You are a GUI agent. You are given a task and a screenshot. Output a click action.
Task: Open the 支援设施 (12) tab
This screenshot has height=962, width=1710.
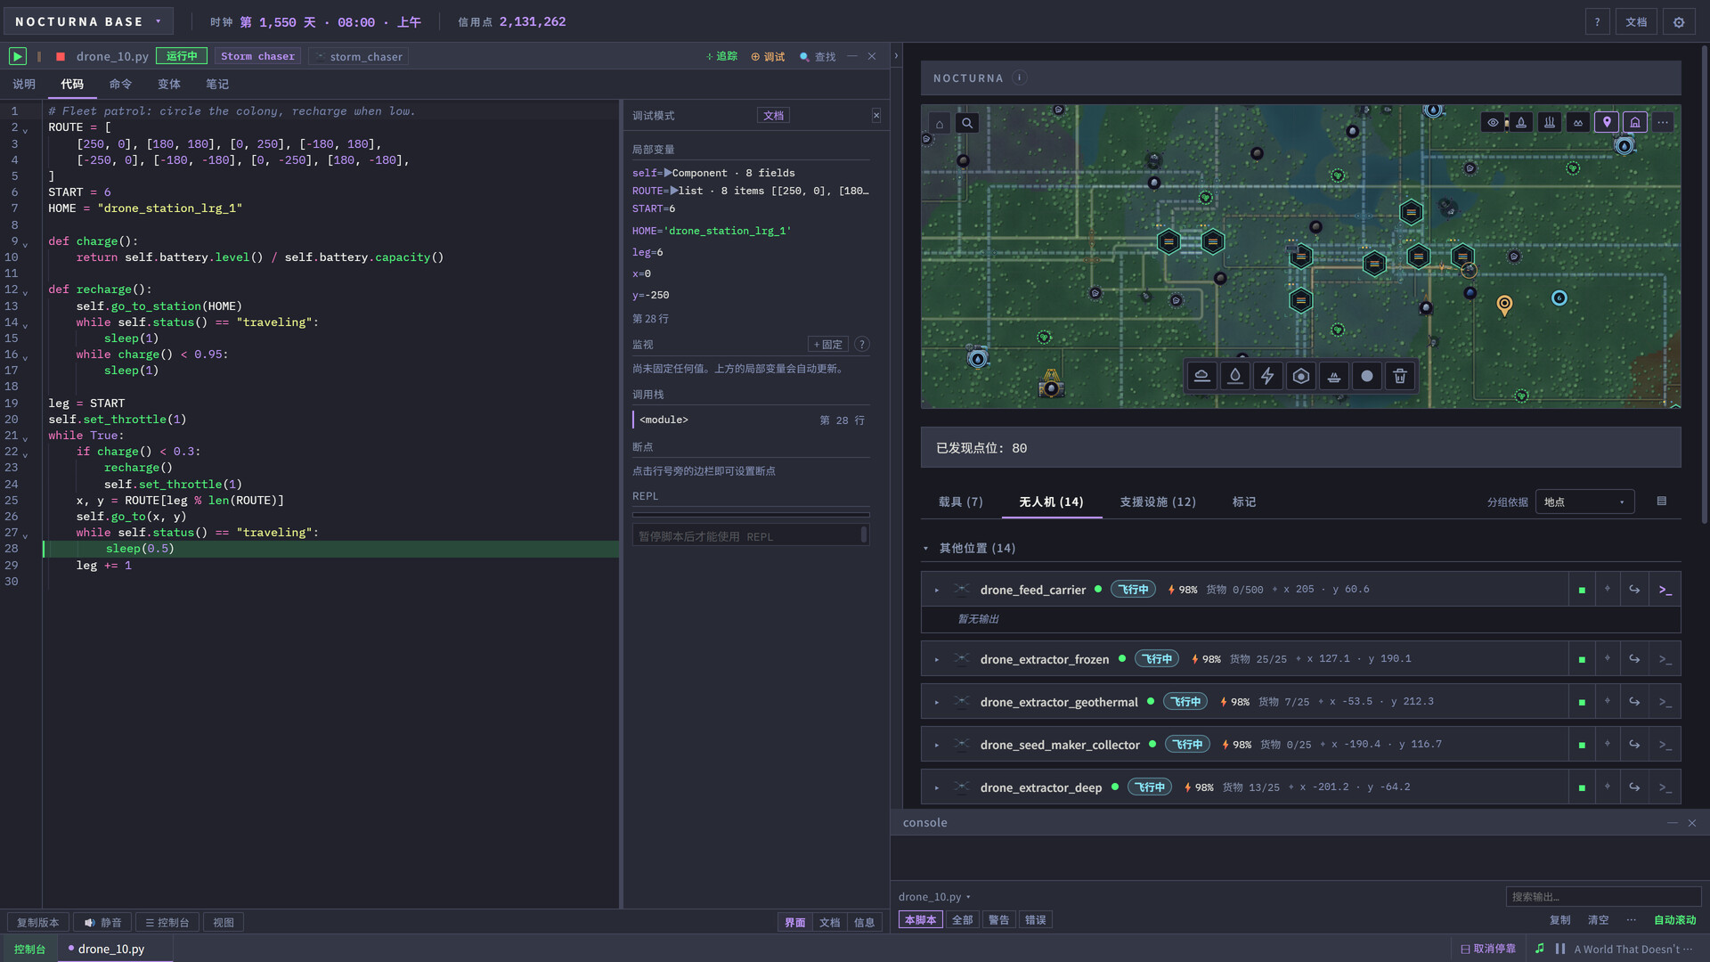tap(1158, 501)
